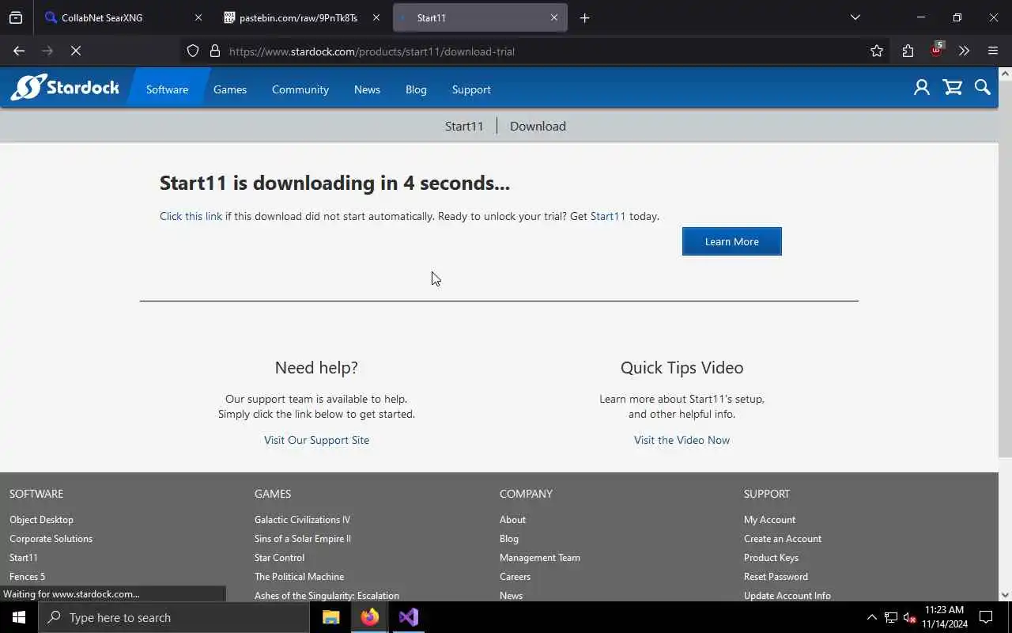Open My Account footer link
The width and height of the screenshot is (1012, 633).
769,520
